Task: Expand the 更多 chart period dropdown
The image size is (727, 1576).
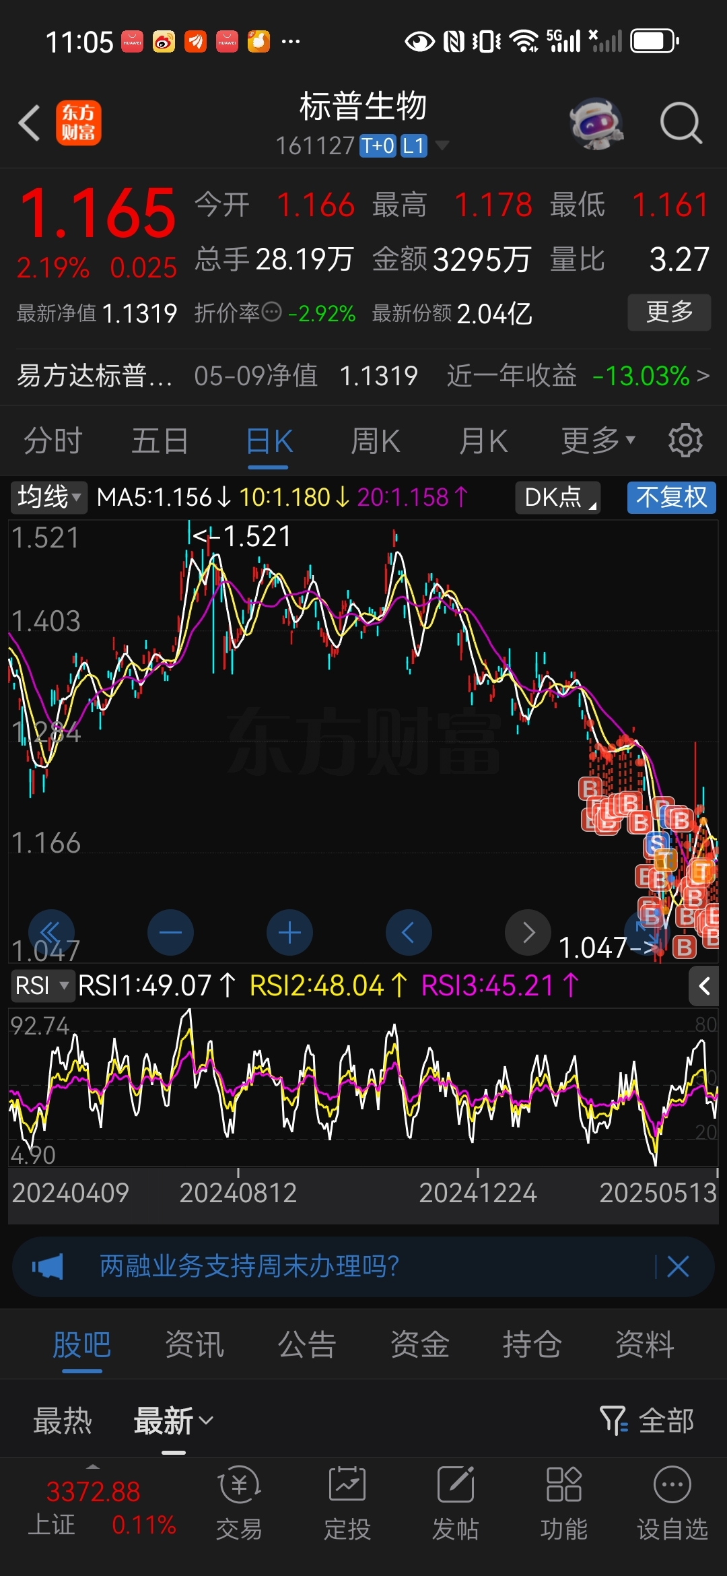Action: click(x=598, y=442)
